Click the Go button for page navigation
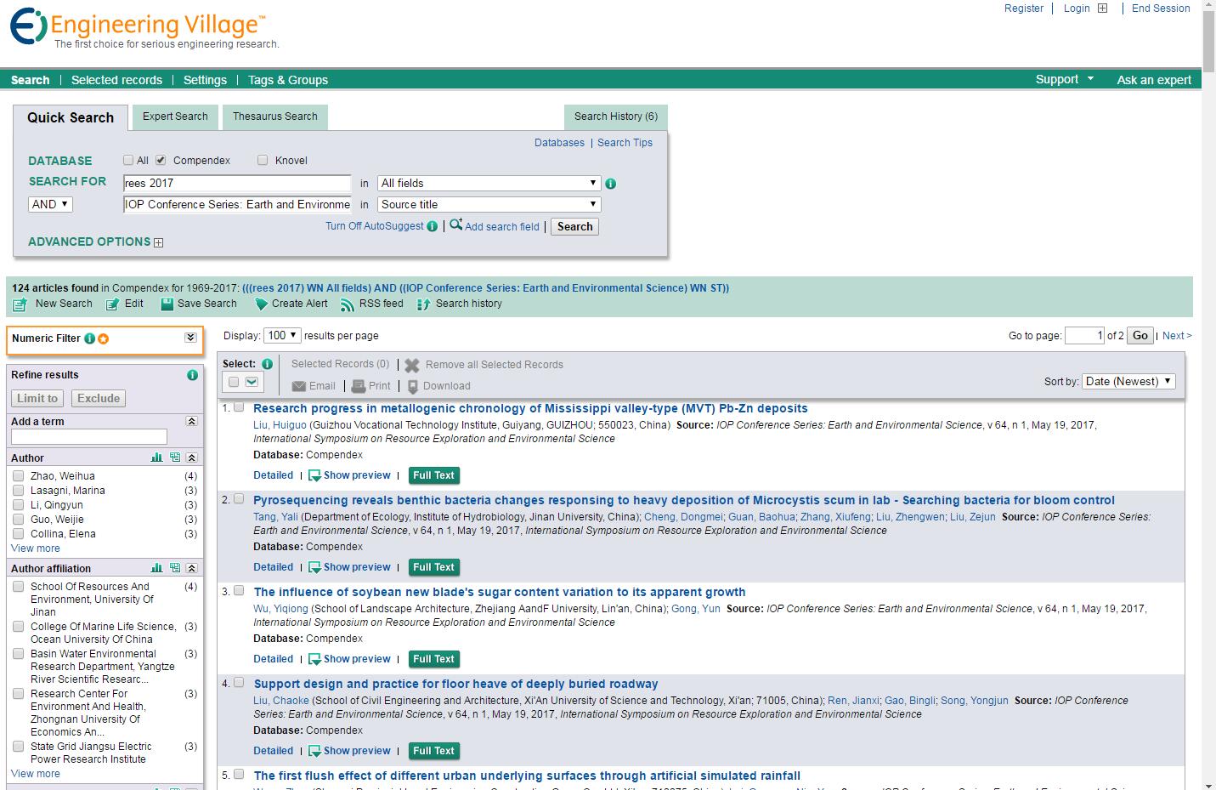The height and width of the screenshot is (790, 1216). (1140, 336)
